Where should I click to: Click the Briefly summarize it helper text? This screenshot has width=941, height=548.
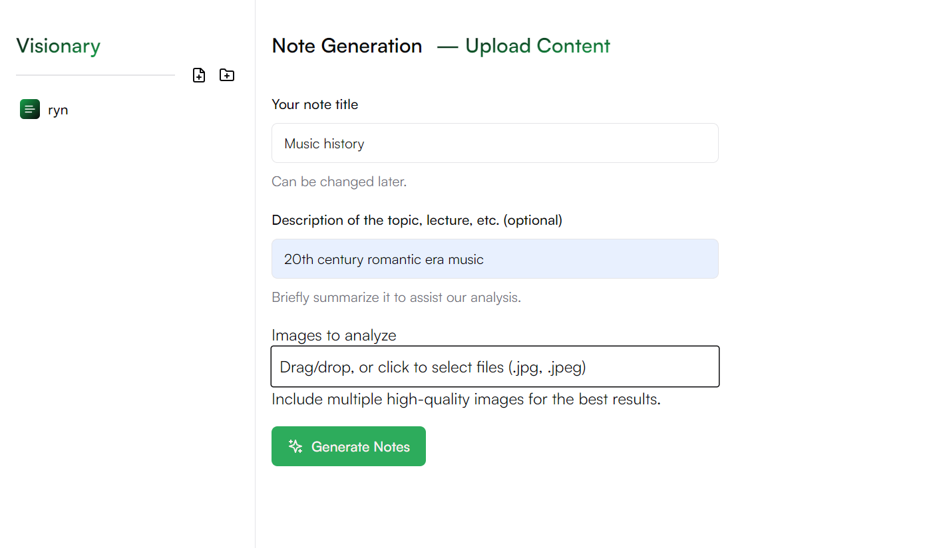click(396, 297)
